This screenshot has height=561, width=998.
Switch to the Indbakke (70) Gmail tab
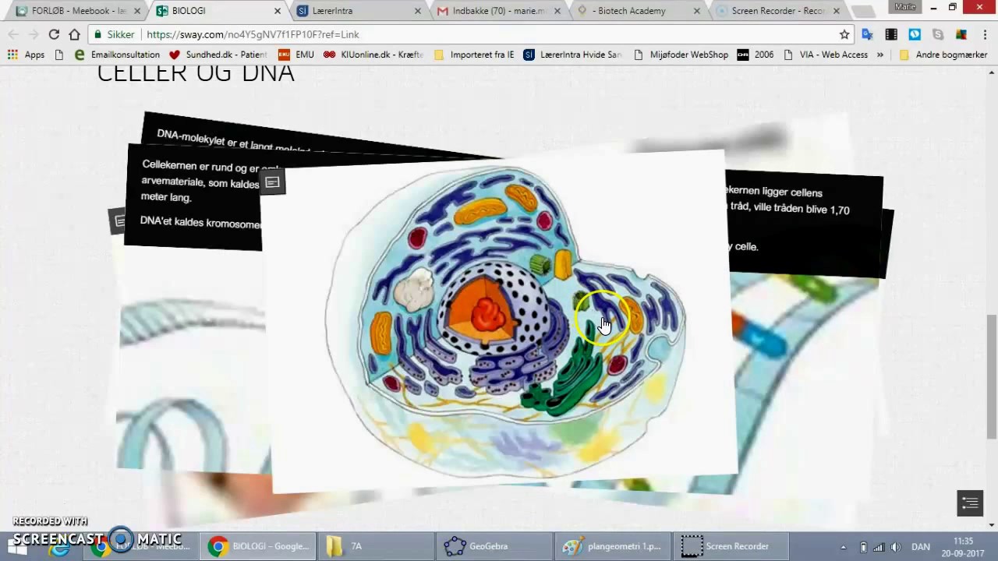pos(497,11)
